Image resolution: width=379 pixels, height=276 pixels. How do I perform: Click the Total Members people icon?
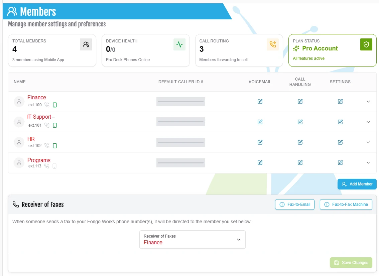86,44
